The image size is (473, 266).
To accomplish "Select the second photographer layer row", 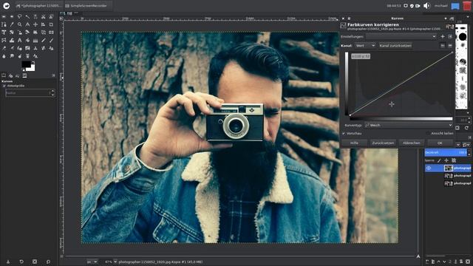I will [x=448, y=176].
